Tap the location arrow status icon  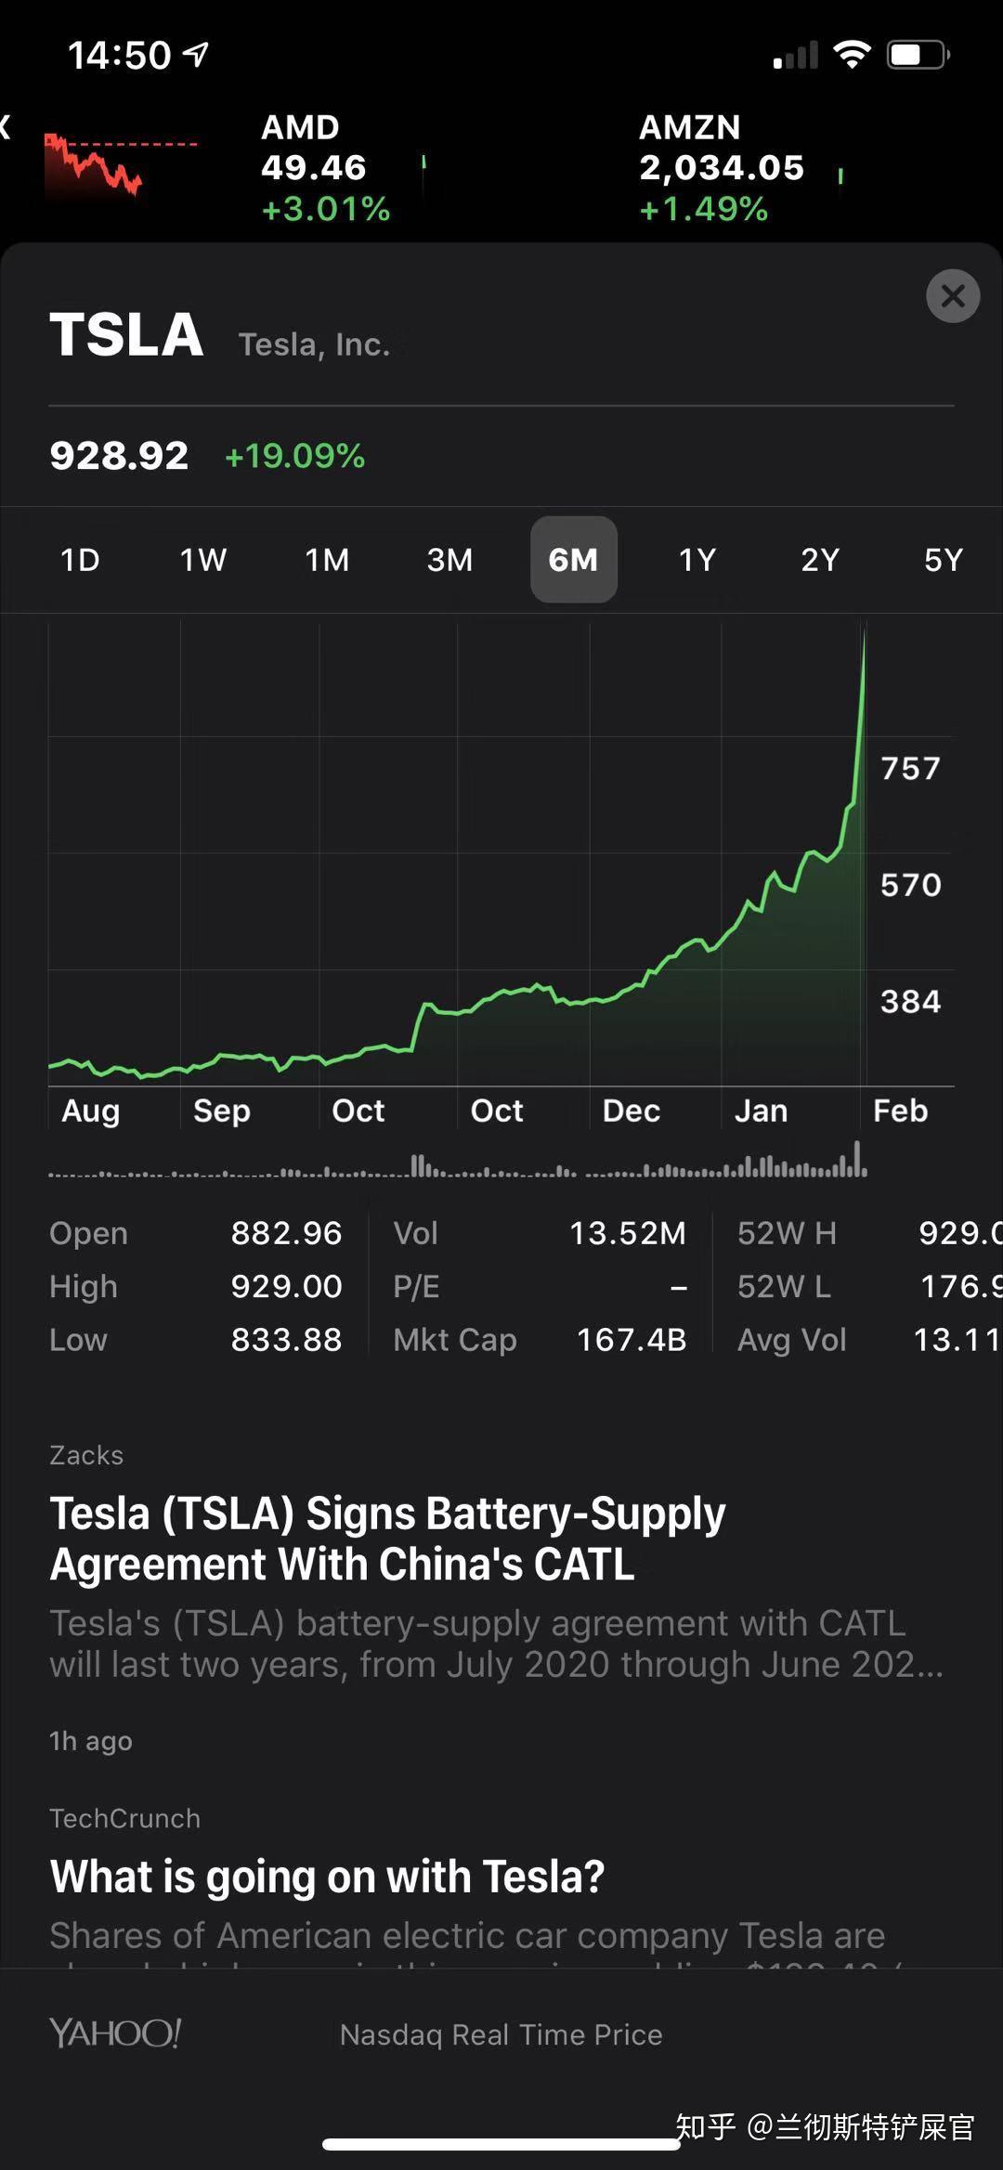196,55
